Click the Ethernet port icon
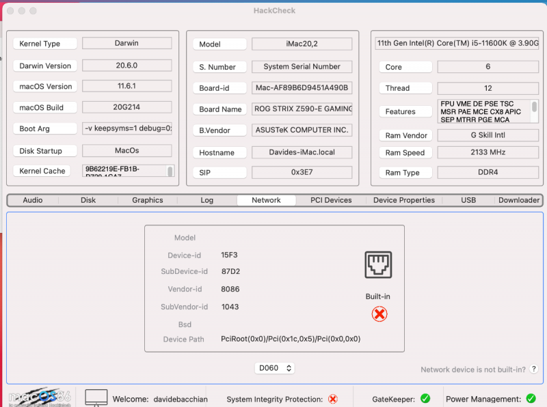 379,264
